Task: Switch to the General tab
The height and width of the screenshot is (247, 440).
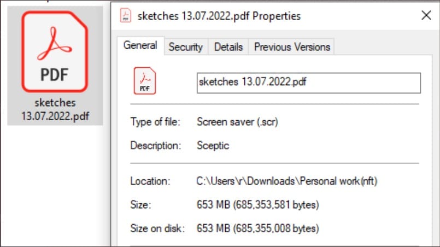Action: point(140,45)
